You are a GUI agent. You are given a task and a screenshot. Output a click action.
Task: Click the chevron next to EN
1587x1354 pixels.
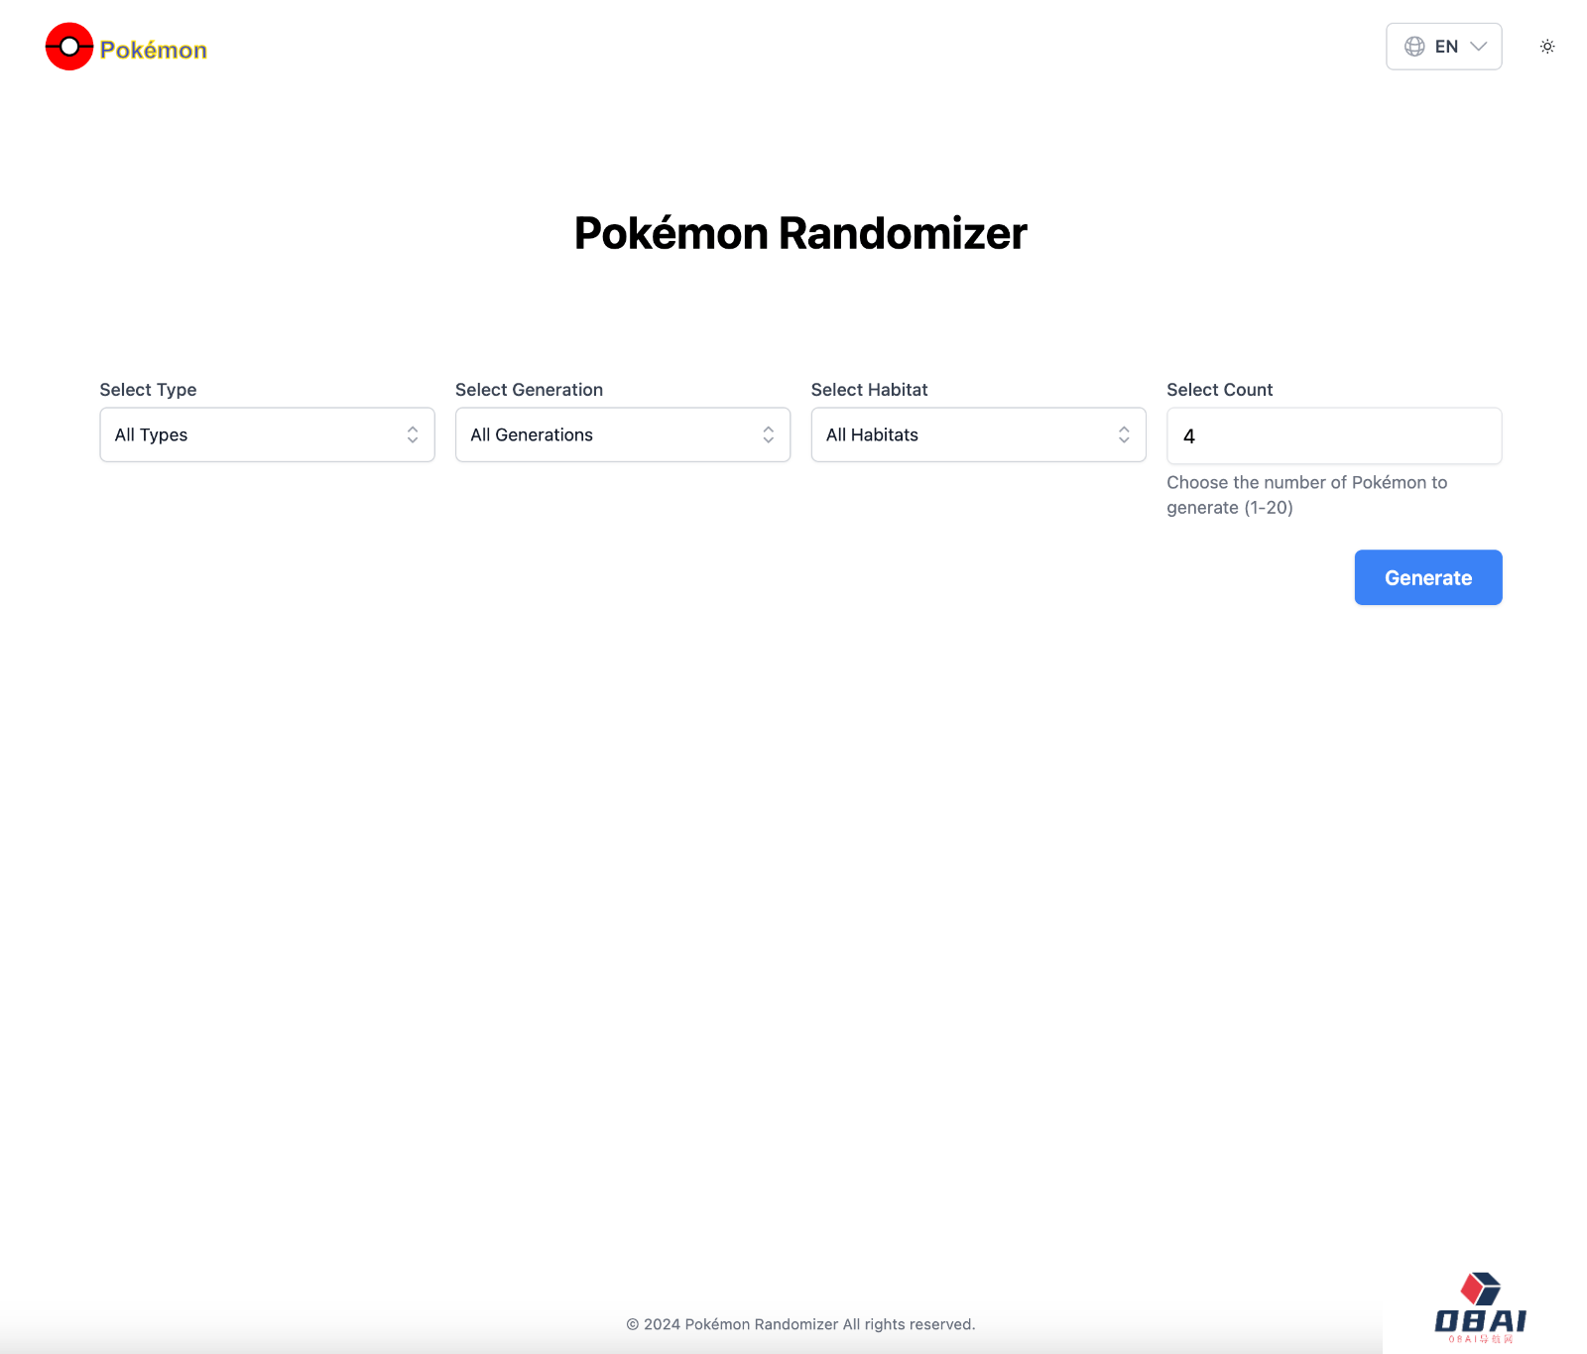click(x=1479, y=47)
